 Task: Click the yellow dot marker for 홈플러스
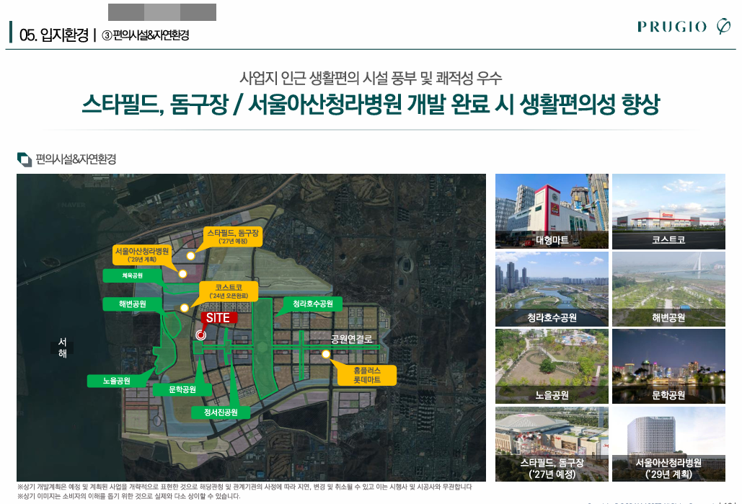326,354
